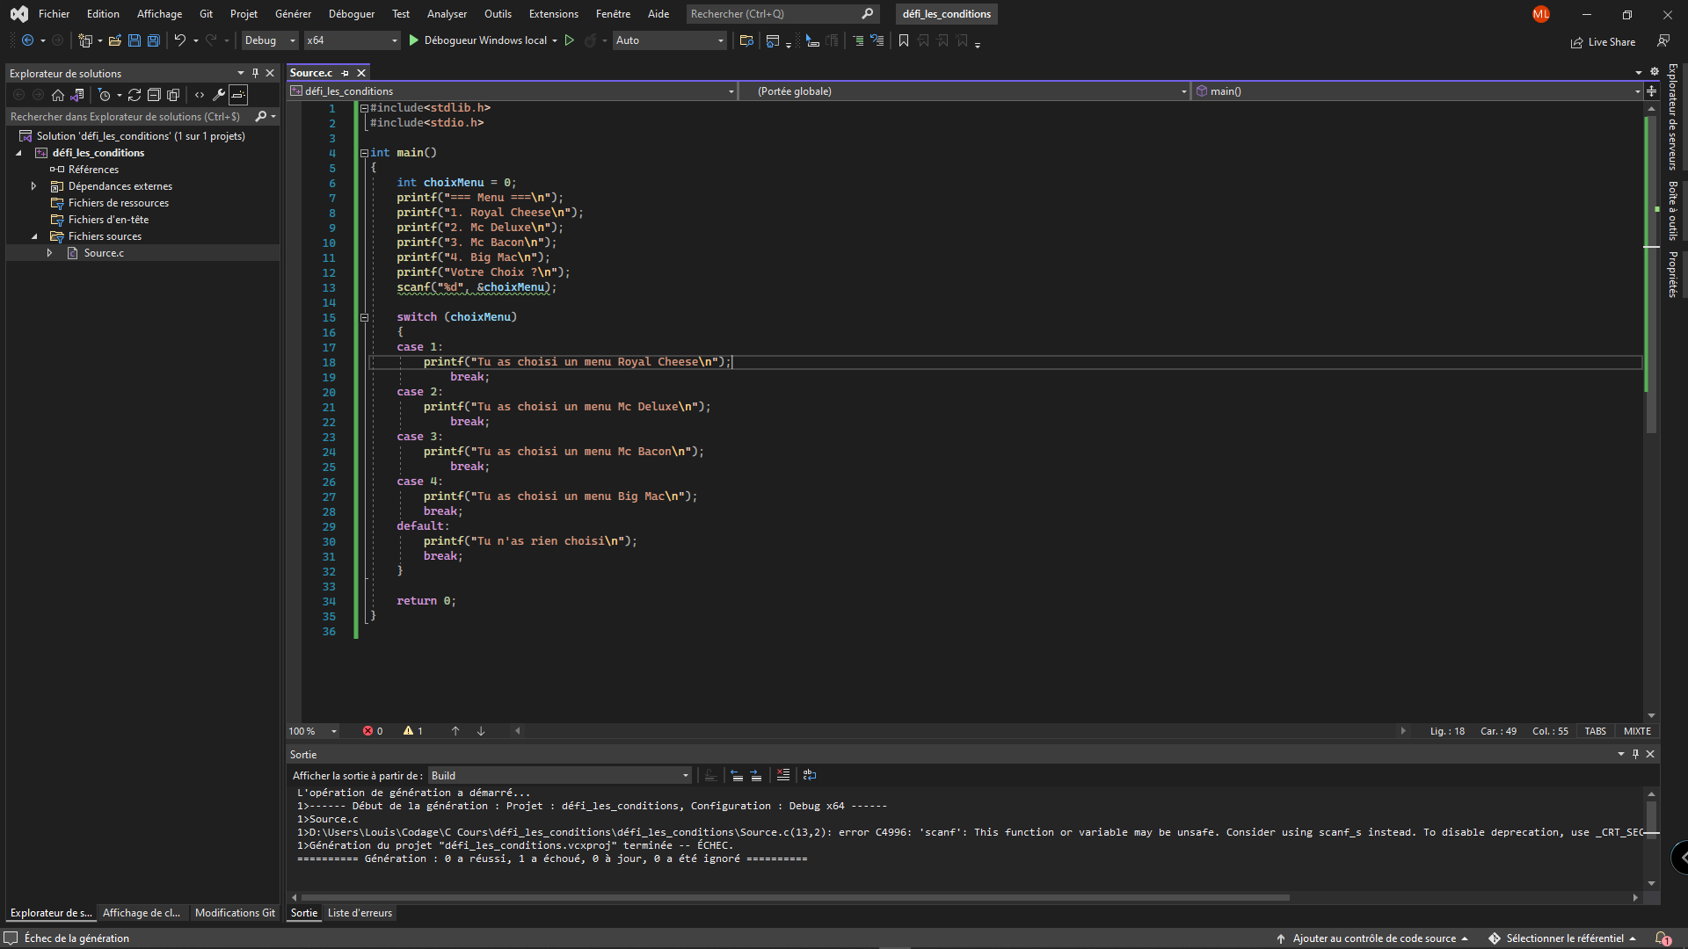Collapse the #include region outline box
Image resolution: width=1688 pixels, height=949 pixels.
(x=364, y=108)
